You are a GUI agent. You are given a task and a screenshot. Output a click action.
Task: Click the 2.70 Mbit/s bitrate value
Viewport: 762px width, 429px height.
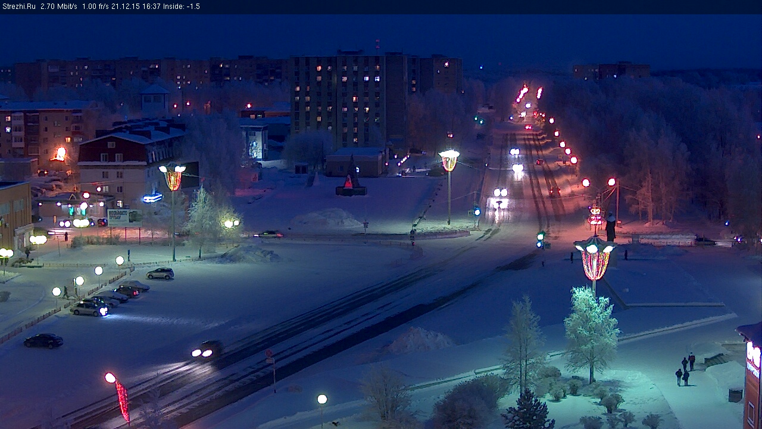point(59,7)
